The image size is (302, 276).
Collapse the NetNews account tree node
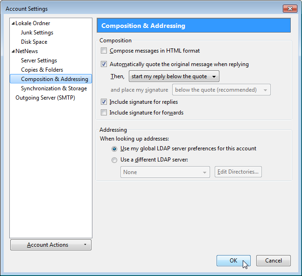click(13, 51)
